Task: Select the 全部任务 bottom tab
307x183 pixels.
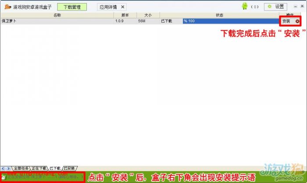Action: (x=21, y=168)
